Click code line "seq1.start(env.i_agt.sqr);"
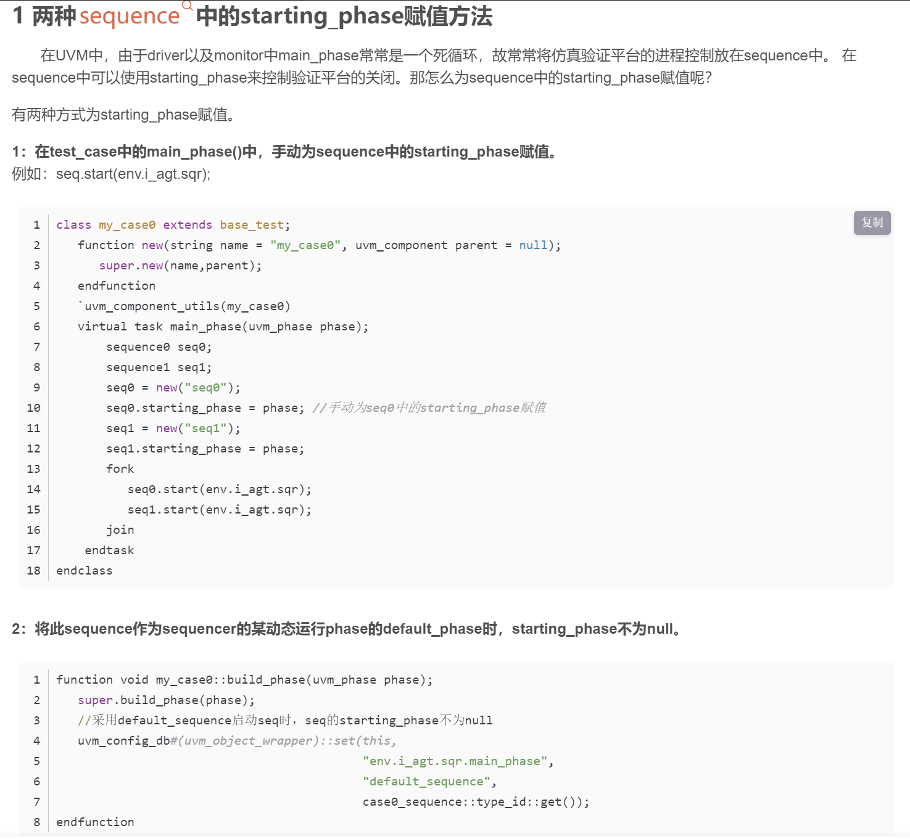 pyautogui.click(x=220, y=510)
